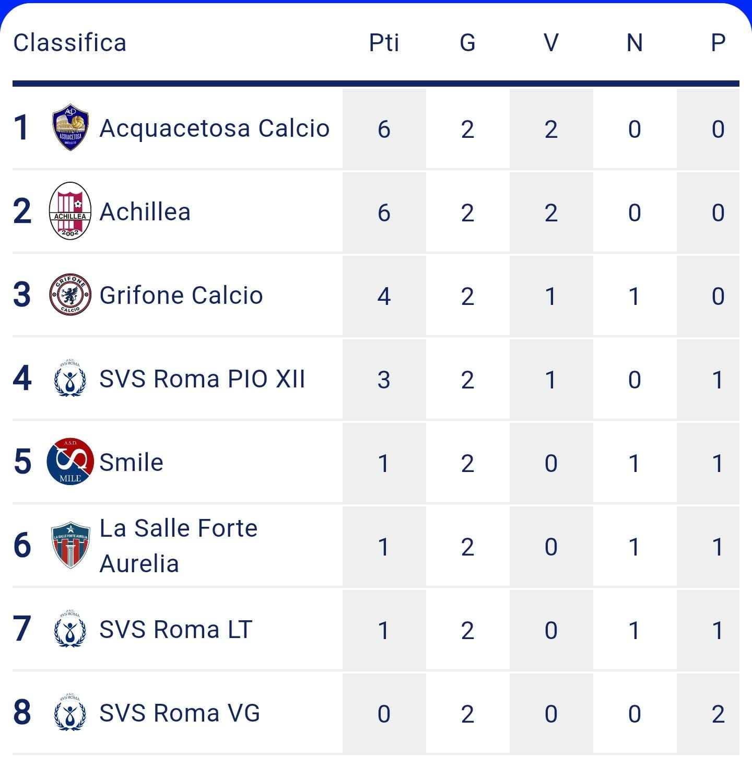Select SVS Roma VG points cell
Image resolution: width=752 pixels, height=767 pixels.
(x=384, y=713)
